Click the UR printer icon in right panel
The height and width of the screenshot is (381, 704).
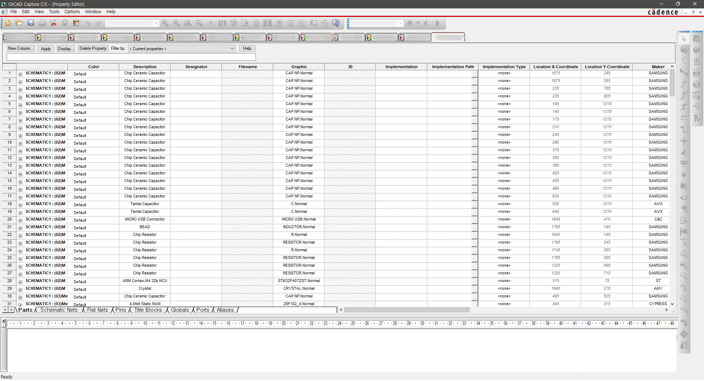point(697,84)
